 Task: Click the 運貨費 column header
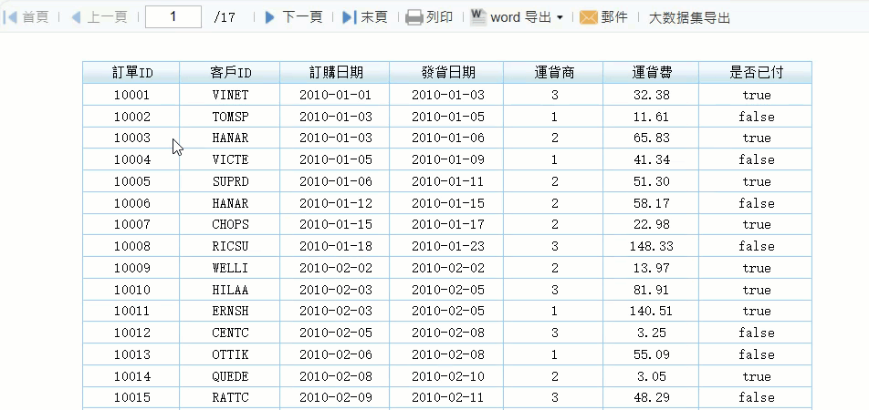tap(651, 73)
